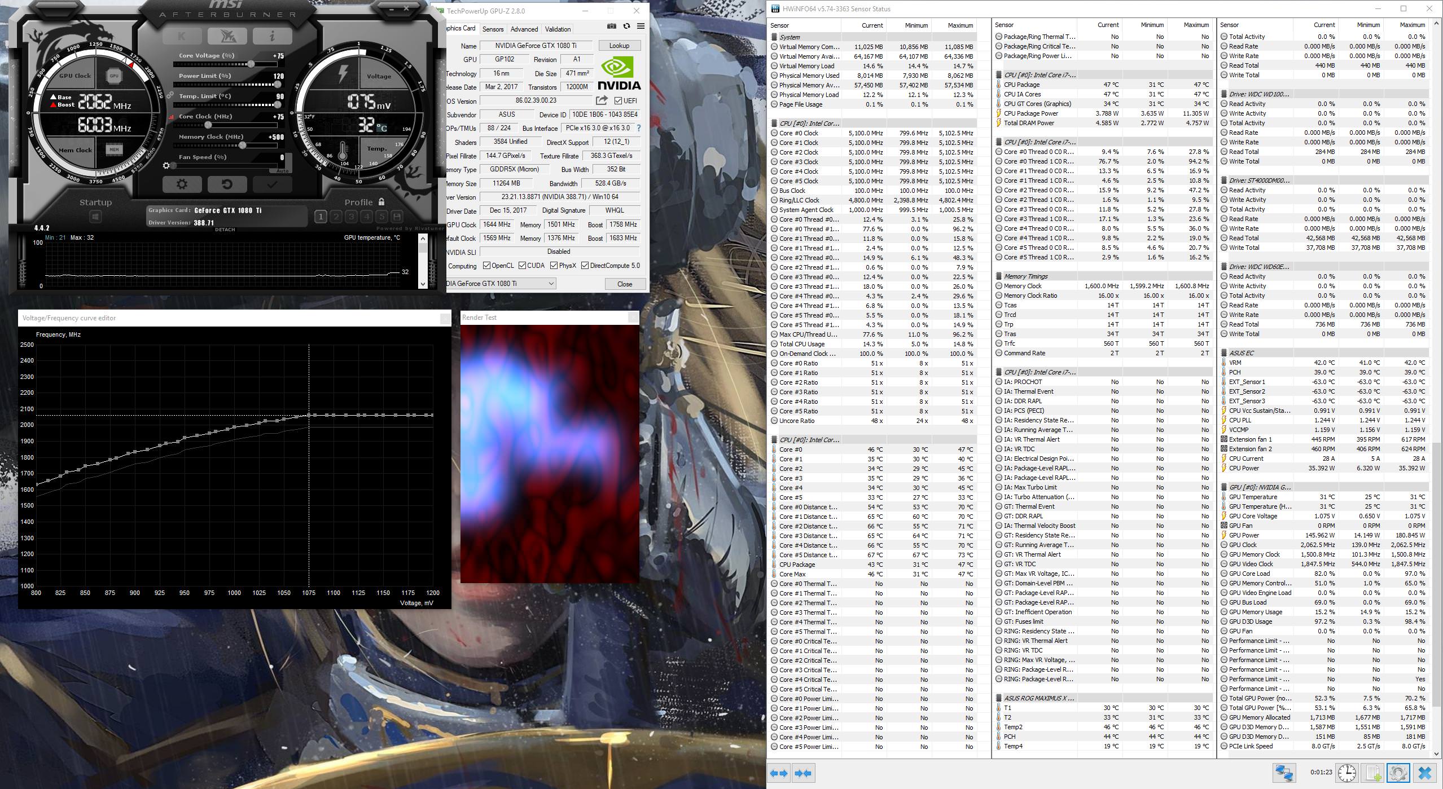
Task: Open Kombustor with the Afterburner K button
Action: tap(182, 36)
